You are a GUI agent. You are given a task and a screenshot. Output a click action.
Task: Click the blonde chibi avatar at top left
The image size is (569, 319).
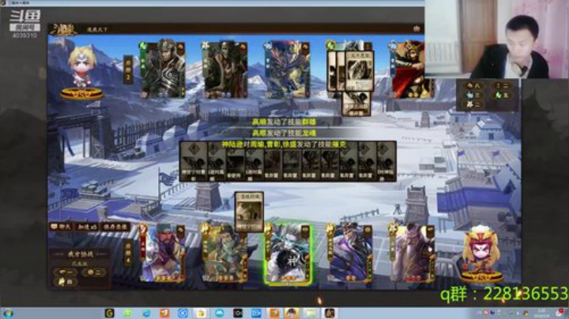(82, 73)
